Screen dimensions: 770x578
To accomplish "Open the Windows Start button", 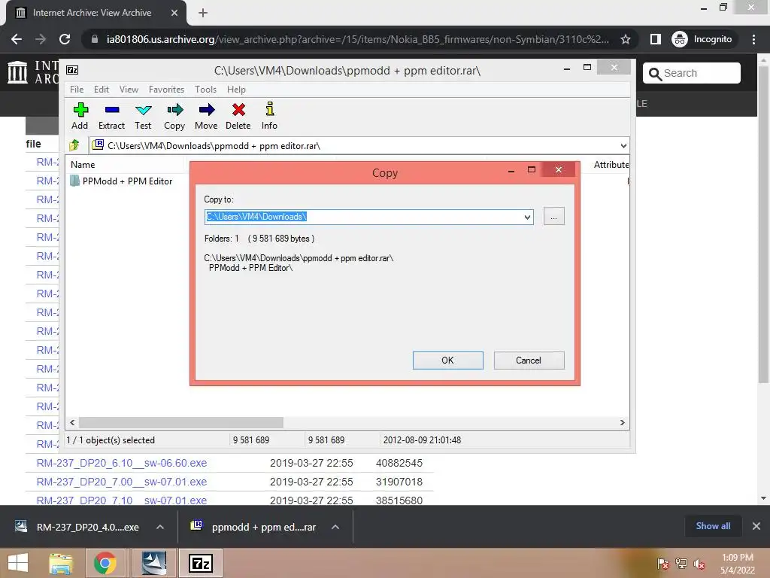I will [x=18, y=563].
